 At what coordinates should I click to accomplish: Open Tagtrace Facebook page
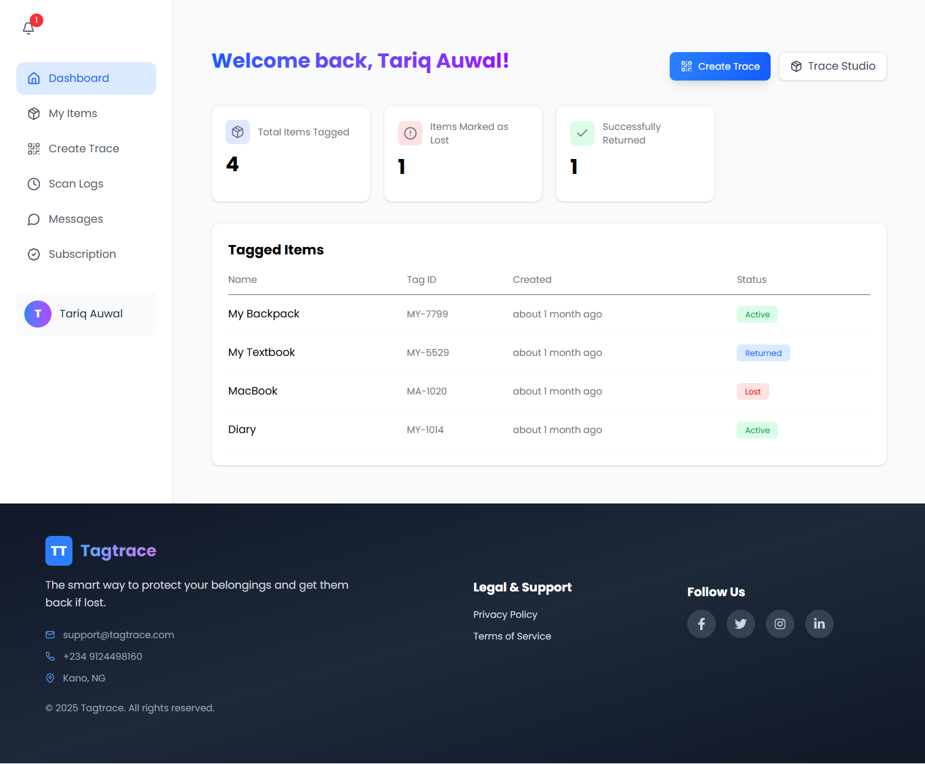pyautogui.click(x=701, y=623)
